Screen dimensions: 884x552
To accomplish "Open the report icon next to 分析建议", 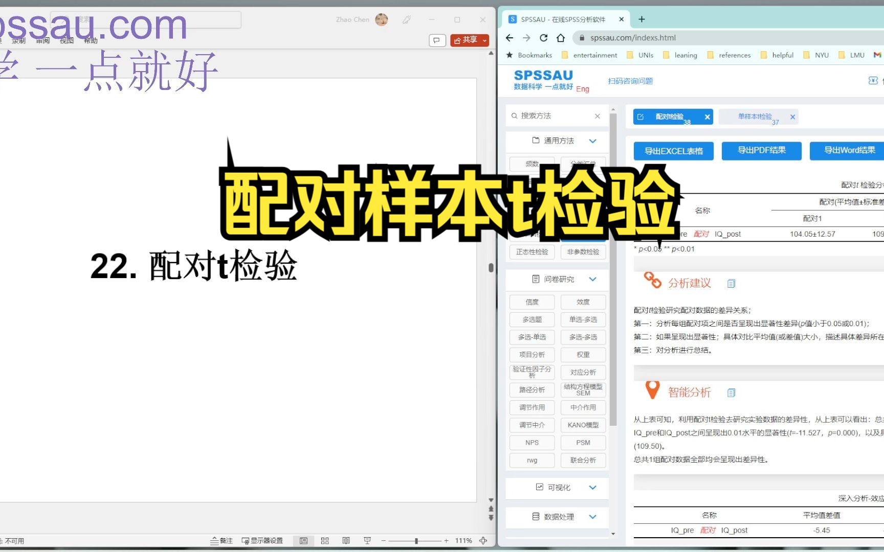I will point(731,283).
